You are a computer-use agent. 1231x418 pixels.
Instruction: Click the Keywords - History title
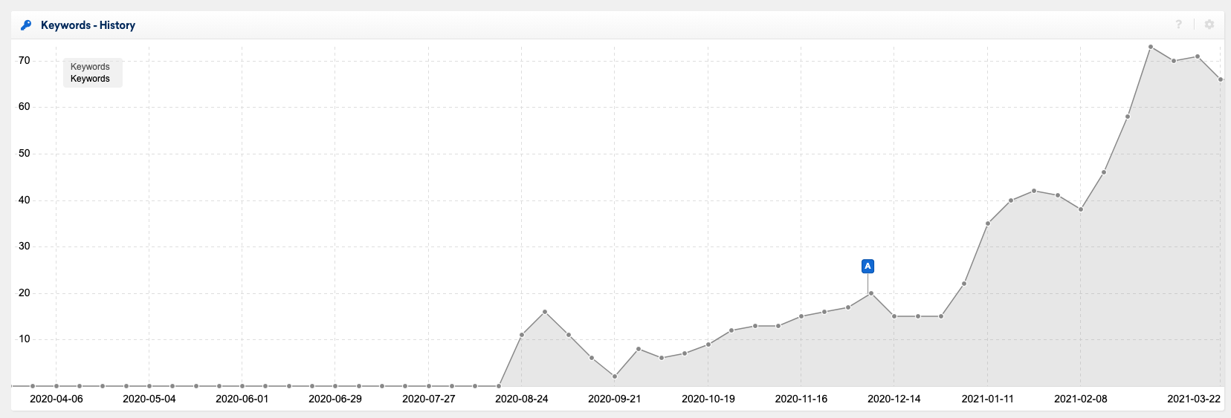(88, 25)
